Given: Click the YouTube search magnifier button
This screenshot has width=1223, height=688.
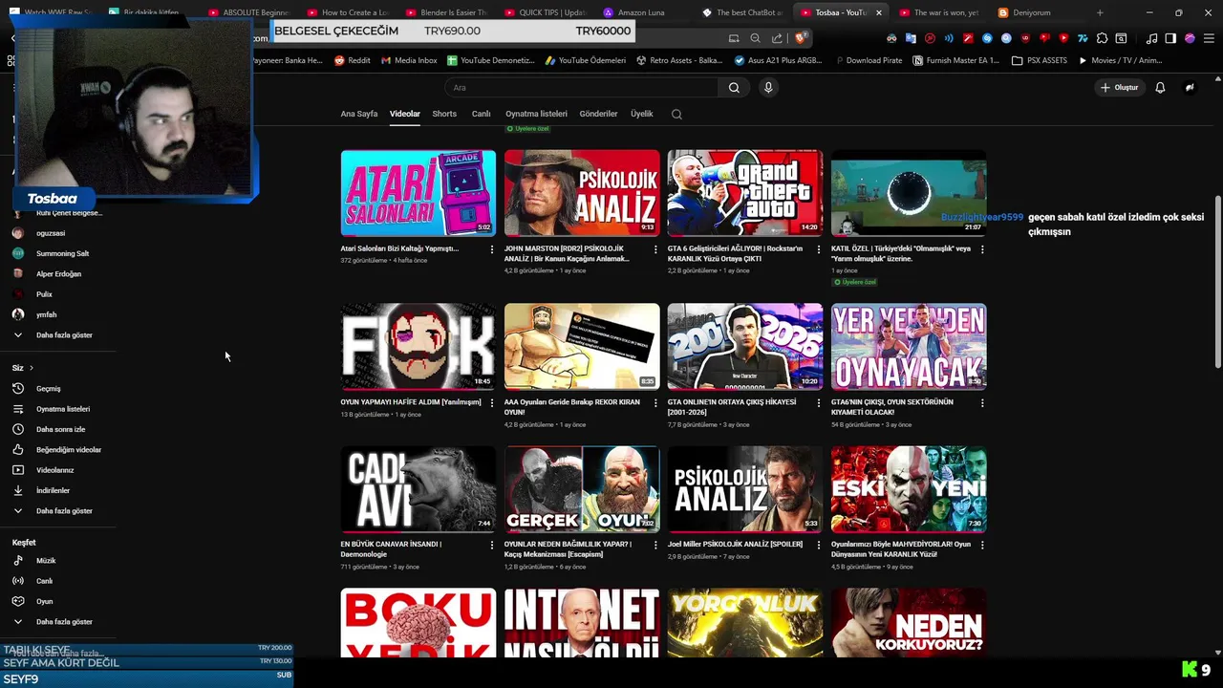Looking at the screenshot, I should point(734,87).
